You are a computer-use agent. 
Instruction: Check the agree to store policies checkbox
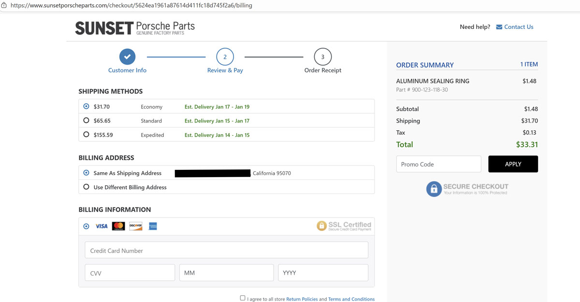tap(243, 298)
